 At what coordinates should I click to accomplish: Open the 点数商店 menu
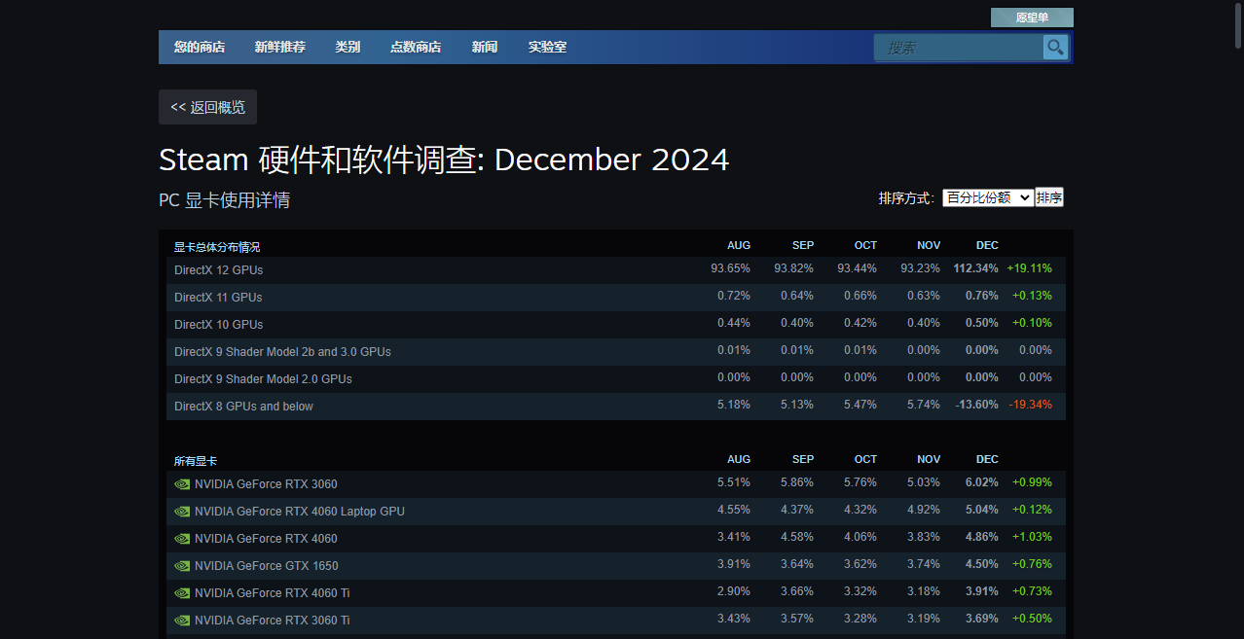tap(416, 47)
